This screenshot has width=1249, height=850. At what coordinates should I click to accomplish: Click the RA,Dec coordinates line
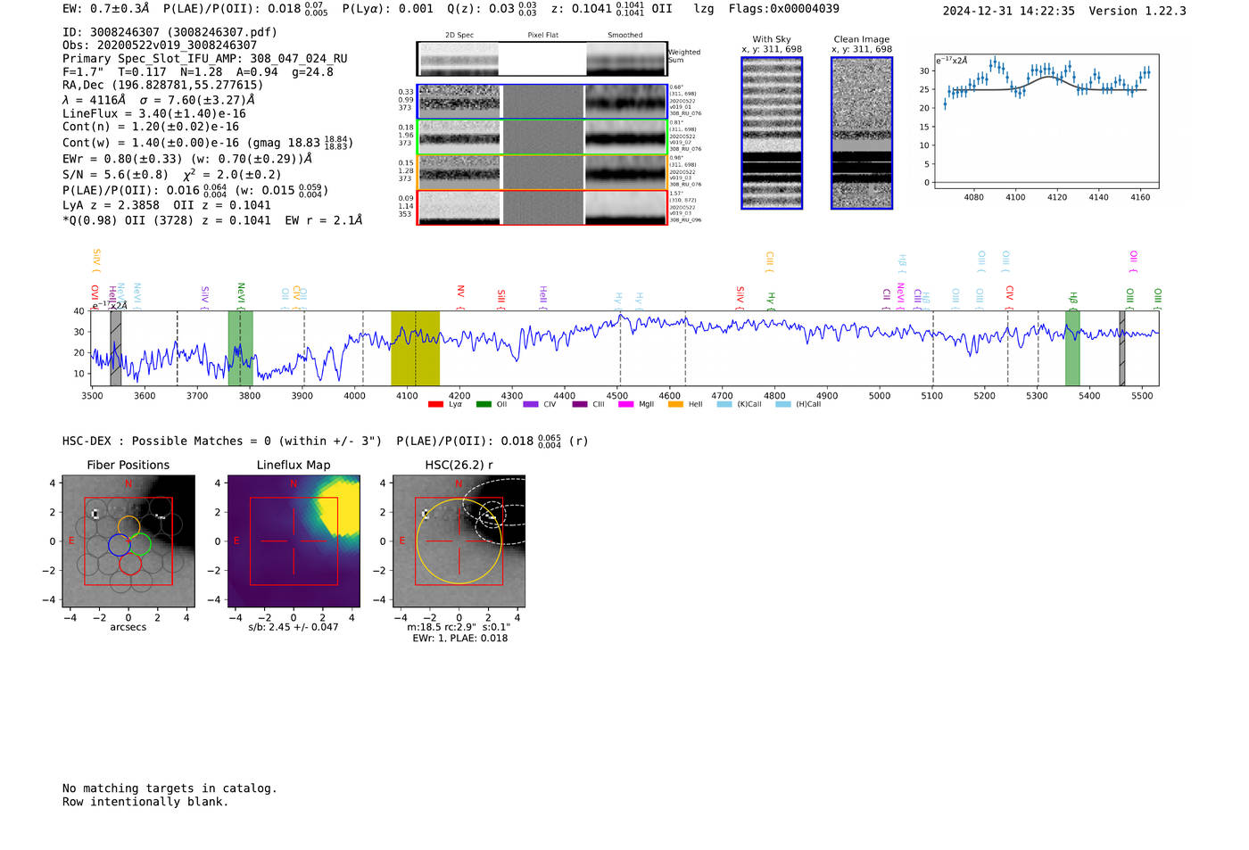pyautogui.click(x=162, y=86)
